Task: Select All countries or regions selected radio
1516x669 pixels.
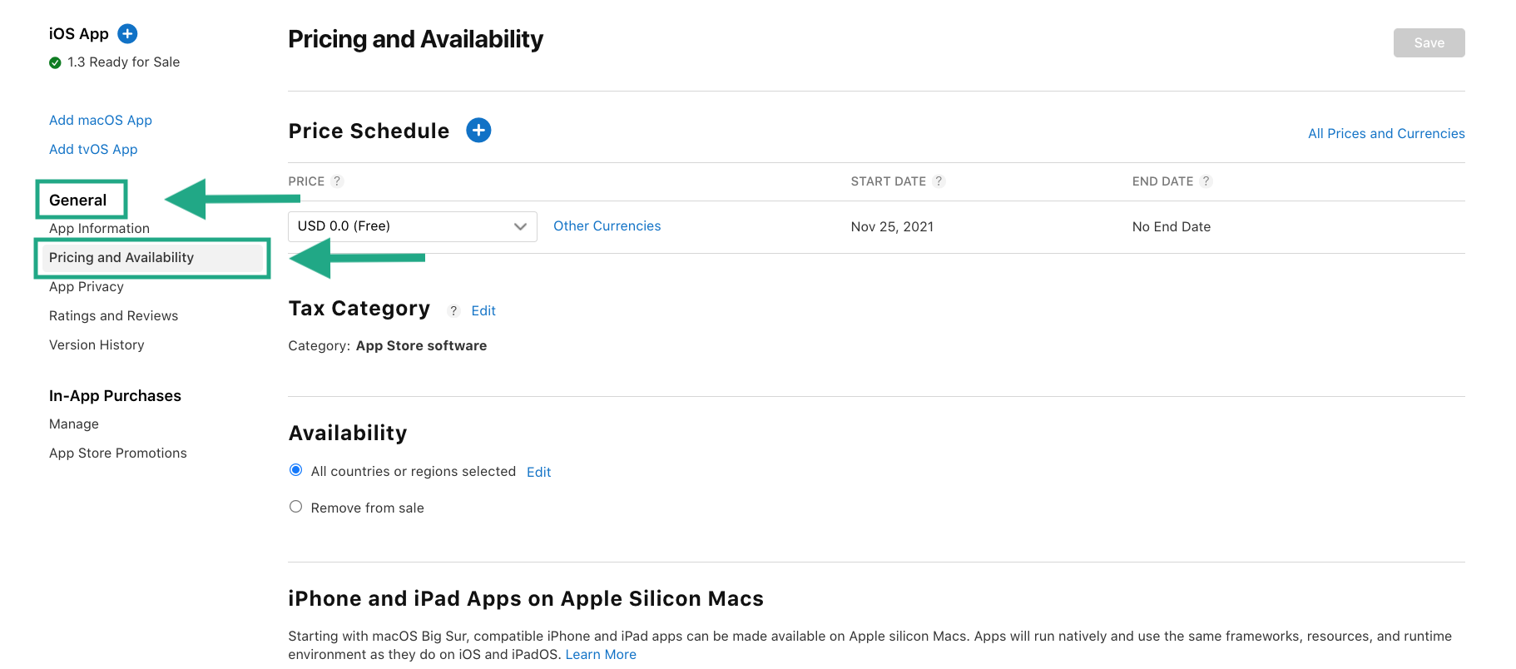Action: point(295,470)
